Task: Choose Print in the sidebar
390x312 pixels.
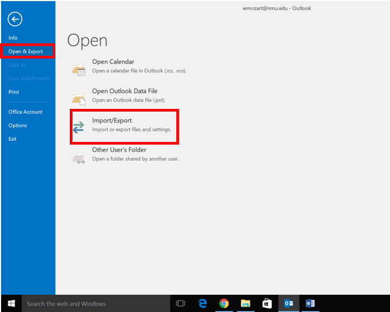Action: [14, 92]
